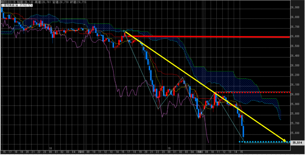This screenshot has width=305, height=155.
Task: Click the last blue candlestick on chart
Action: point(244,131)
